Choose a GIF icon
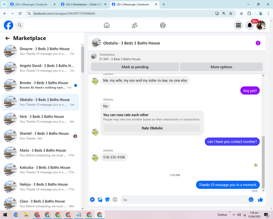Screen dimensions: 273x219 pos(115,200)
